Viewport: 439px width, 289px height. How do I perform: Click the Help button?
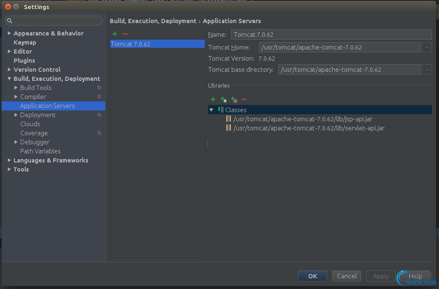pos(415,276)
